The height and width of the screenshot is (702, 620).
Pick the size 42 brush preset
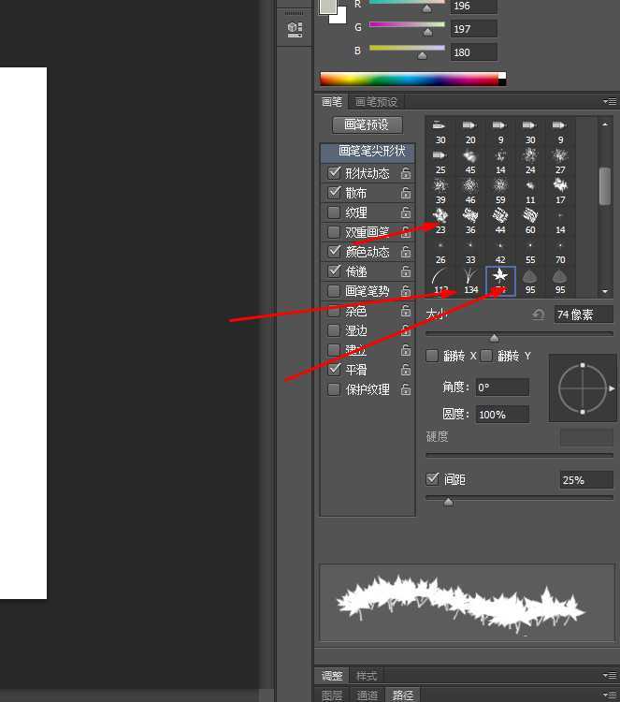[x=500, y=252]
